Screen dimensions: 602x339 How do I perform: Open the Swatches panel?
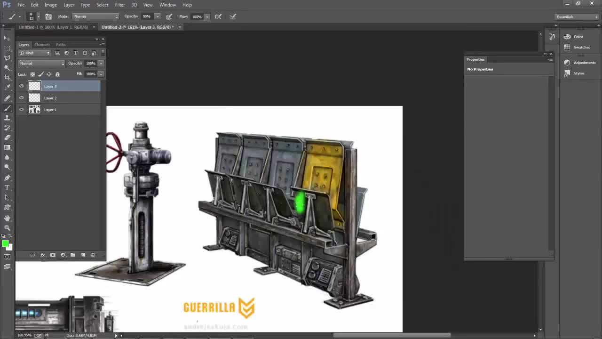pyautogui.click(x=577, y=47)
